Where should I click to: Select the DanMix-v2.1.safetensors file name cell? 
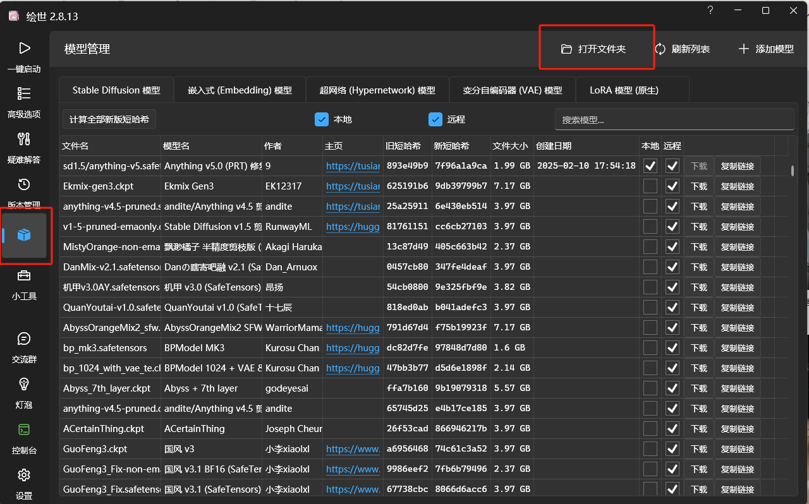(111, 267)
